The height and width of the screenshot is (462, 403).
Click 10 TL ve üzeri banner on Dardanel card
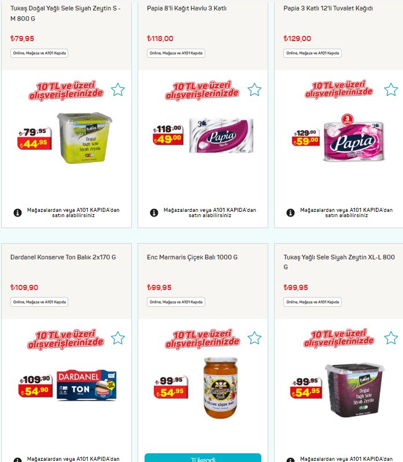tap(65, 339)
